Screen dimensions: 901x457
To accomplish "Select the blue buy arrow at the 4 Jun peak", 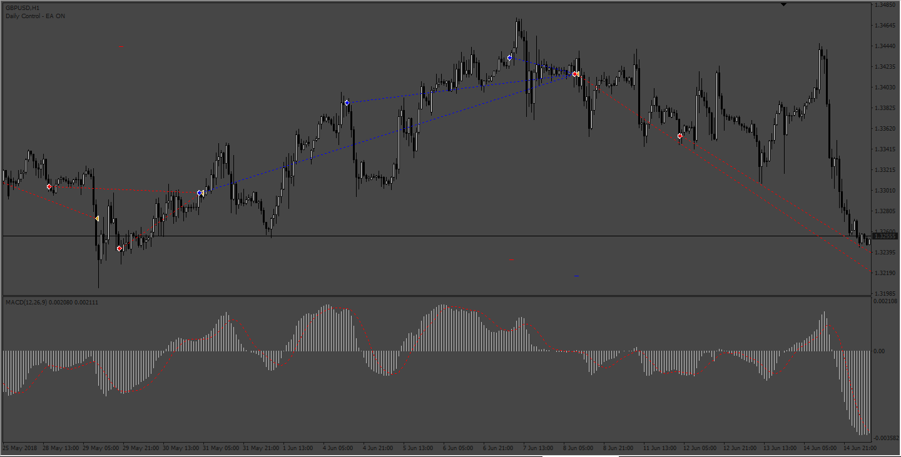I will pyautogui.click(x=347, y=102).
